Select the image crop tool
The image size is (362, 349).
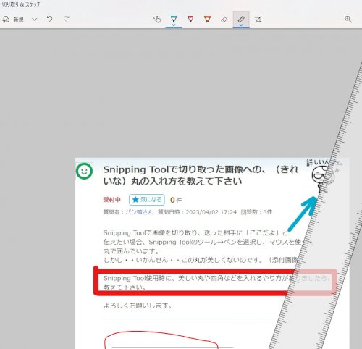pyautogui.click(x=258, y=19)
